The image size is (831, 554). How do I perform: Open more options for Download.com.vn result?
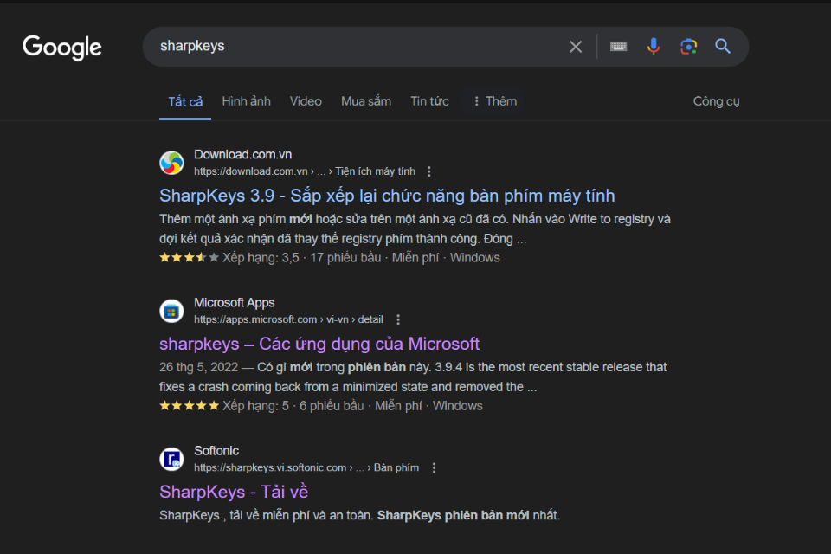(429, 171)
